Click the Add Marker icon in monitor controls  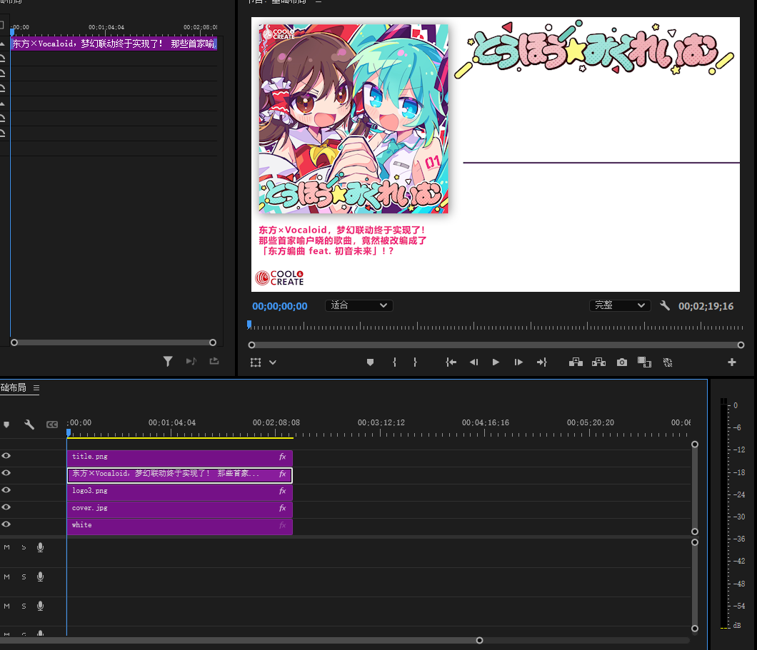point(370,362)
